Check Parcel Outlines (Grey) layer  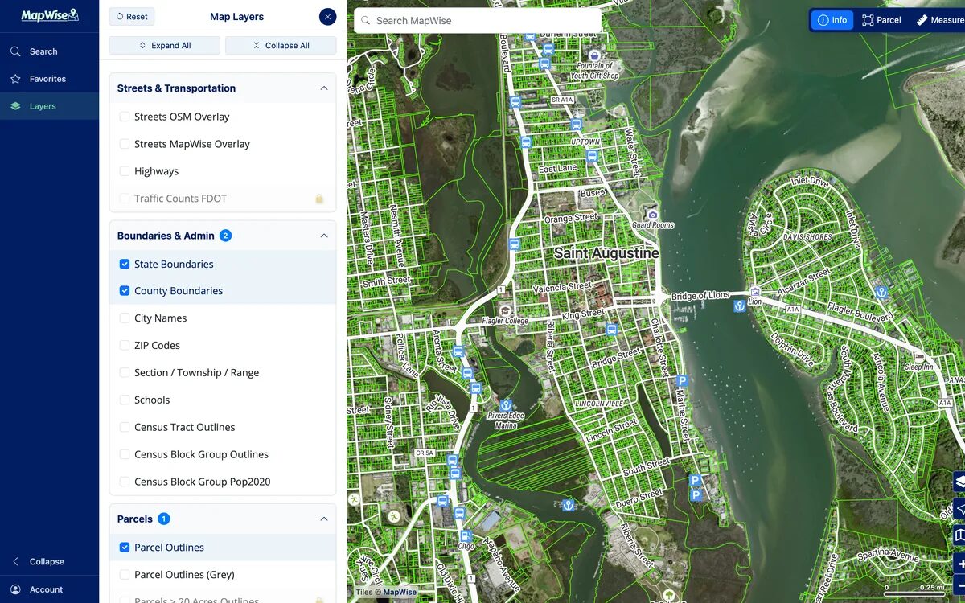click(x=125, y=575)
